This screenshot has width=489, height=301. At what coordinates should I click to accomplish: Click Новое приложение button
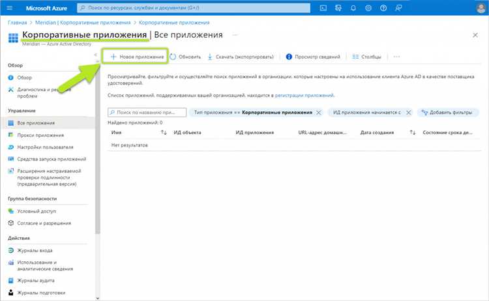(137, 57)
